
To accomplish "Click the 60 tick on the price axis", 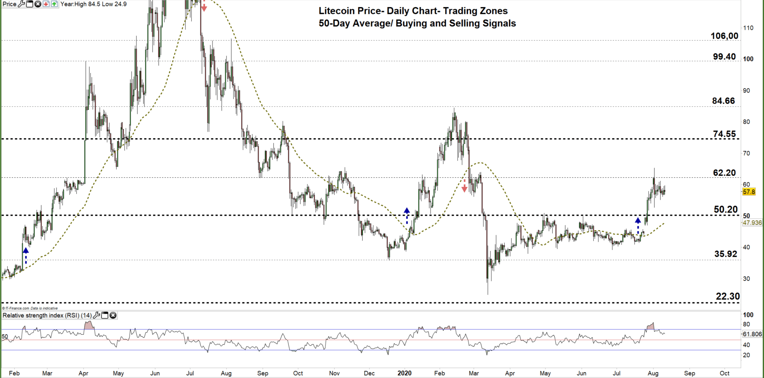I will click(x=746, y=185).
